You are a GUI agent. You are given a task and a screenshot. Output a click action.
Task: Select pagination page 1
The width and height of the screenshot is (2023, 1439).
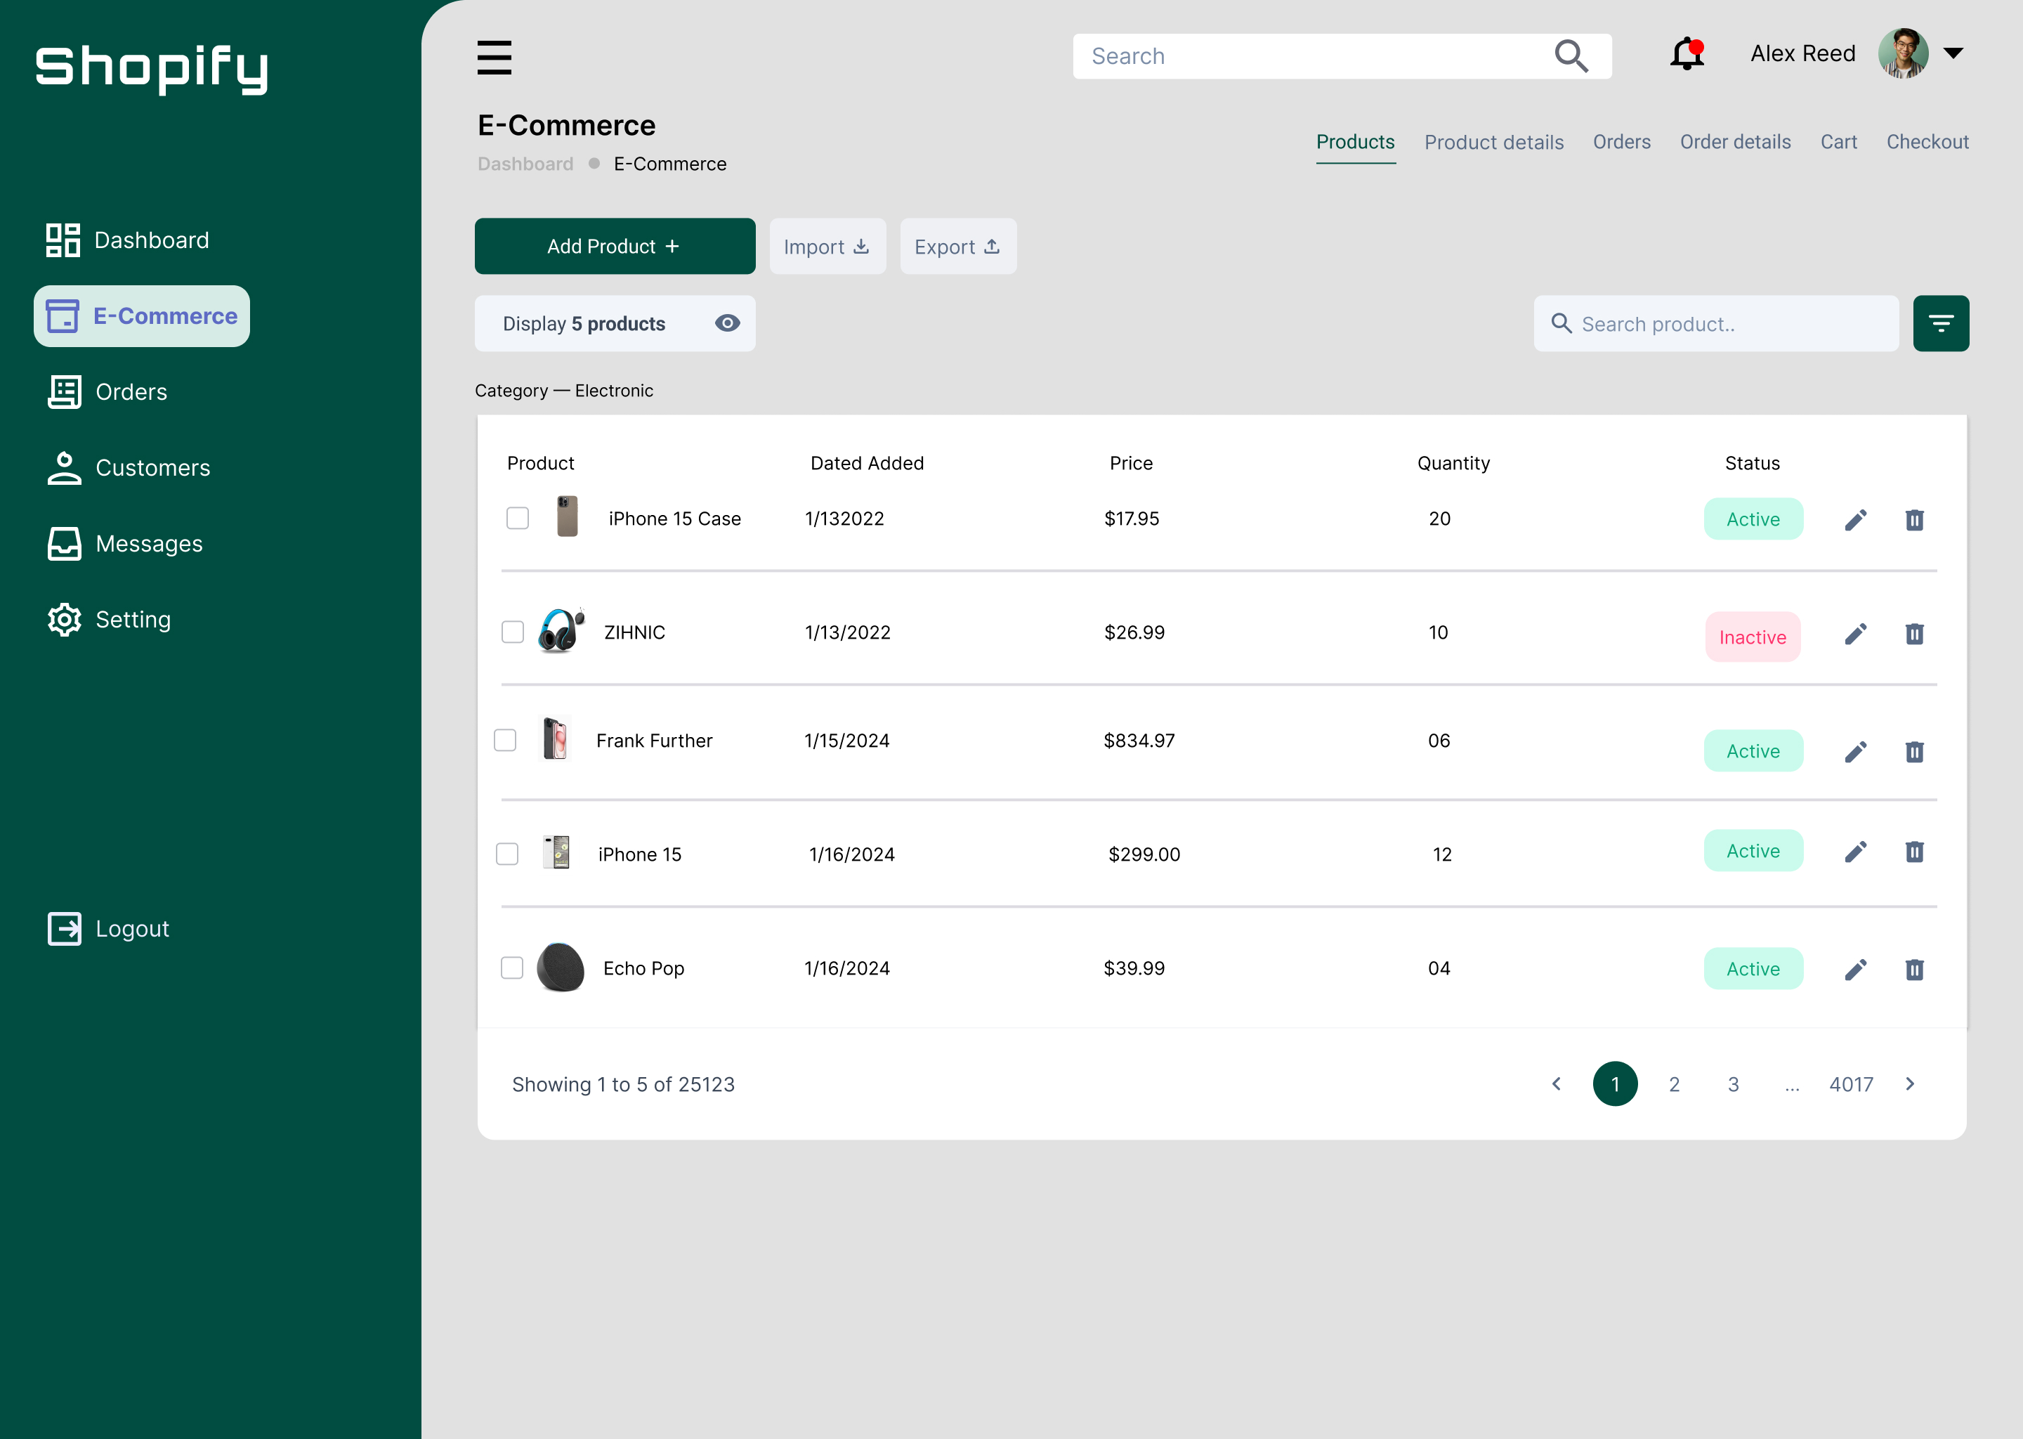(x=1615, y=1083)
